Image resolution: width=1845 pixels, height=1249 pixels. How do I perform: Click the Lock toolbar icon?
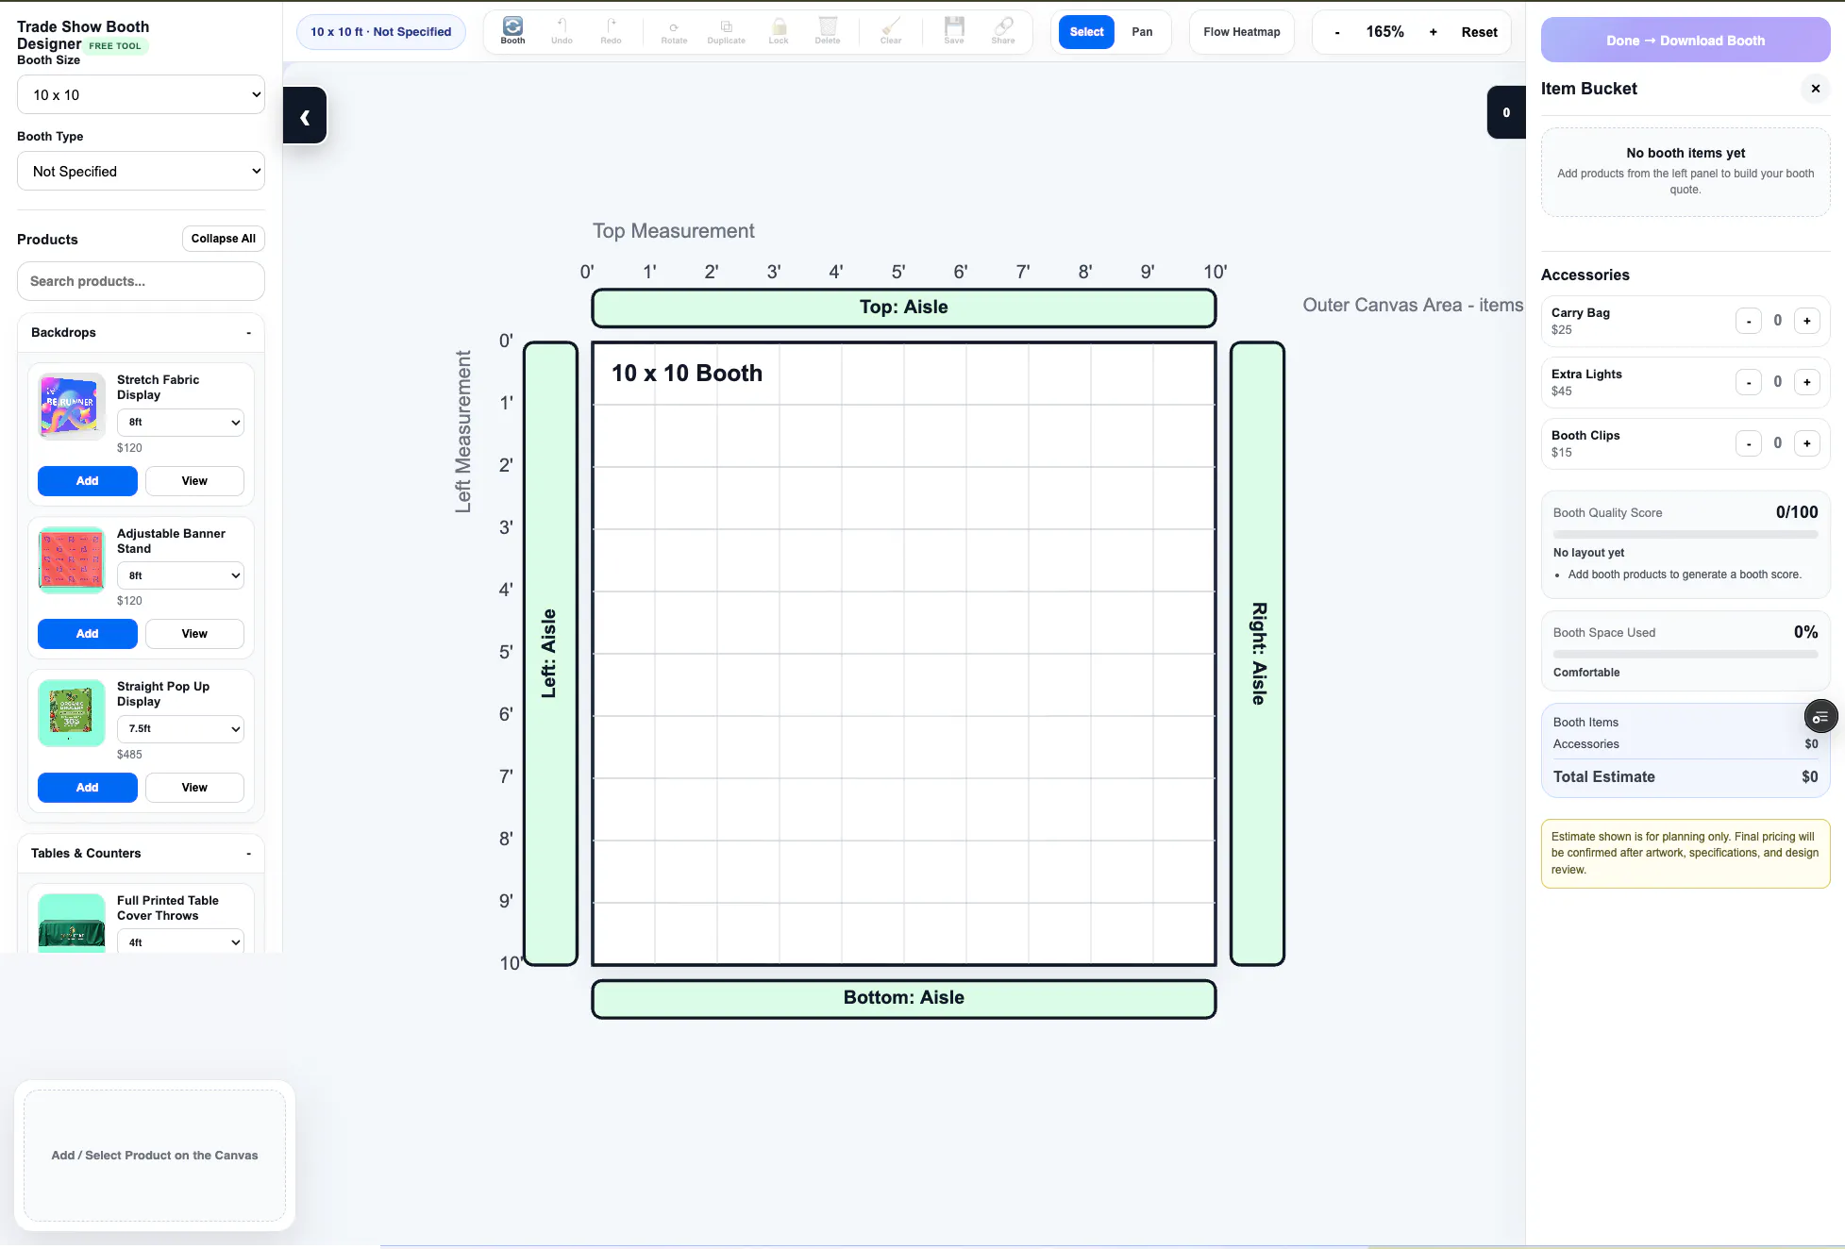point(779,31)
